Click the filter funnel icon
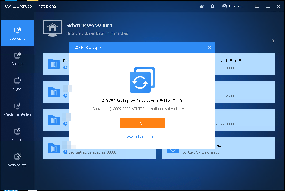This screenshot has height=191, width=285. click(273, 41)
